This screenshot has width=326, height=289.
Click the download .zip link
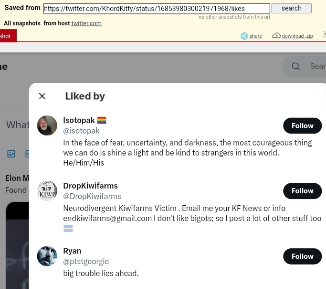point(297,36)
